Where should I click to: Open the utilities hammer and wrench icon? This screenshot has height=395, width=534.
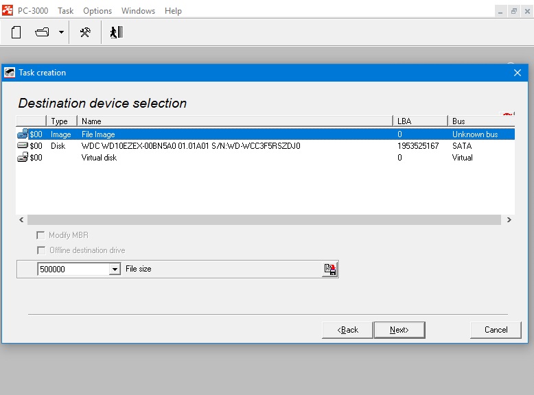[x=85, y=32]
